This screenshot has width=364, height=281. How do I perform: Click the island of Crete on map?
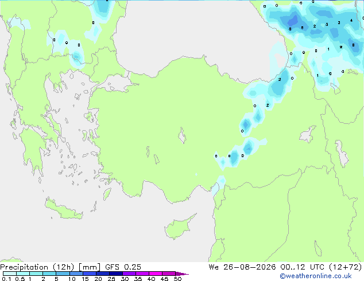(64, 209)
